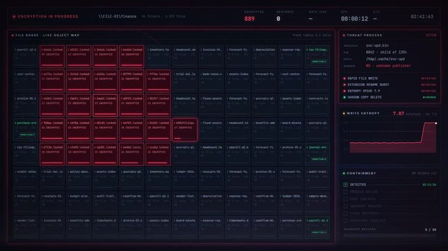Select the cfa99.locked encrypted tile

point(78,154)
